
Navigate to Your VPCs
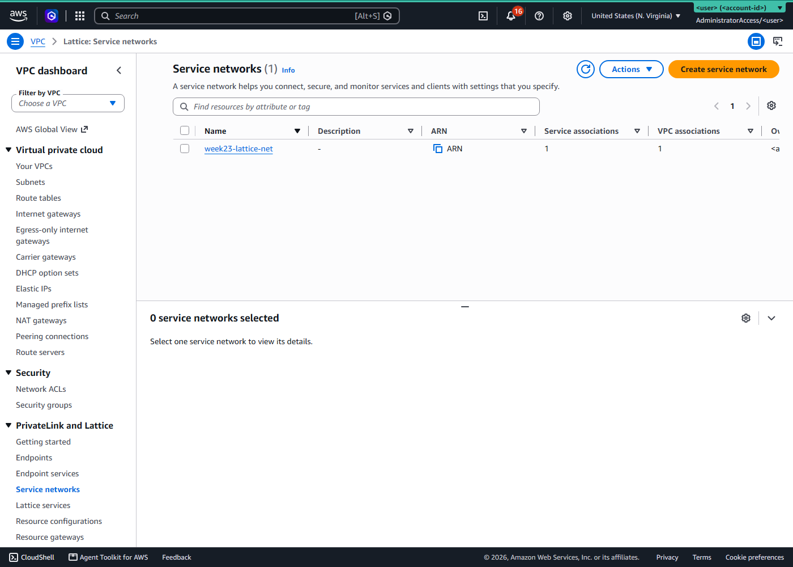coord(34,166)
